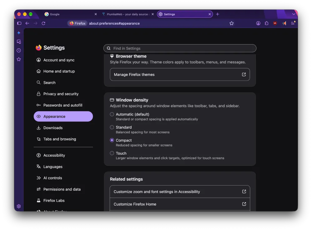Screen dimensions: 312x230
Task: Click the Firefox identity badge in address bar
Action: tap(77, 23)
